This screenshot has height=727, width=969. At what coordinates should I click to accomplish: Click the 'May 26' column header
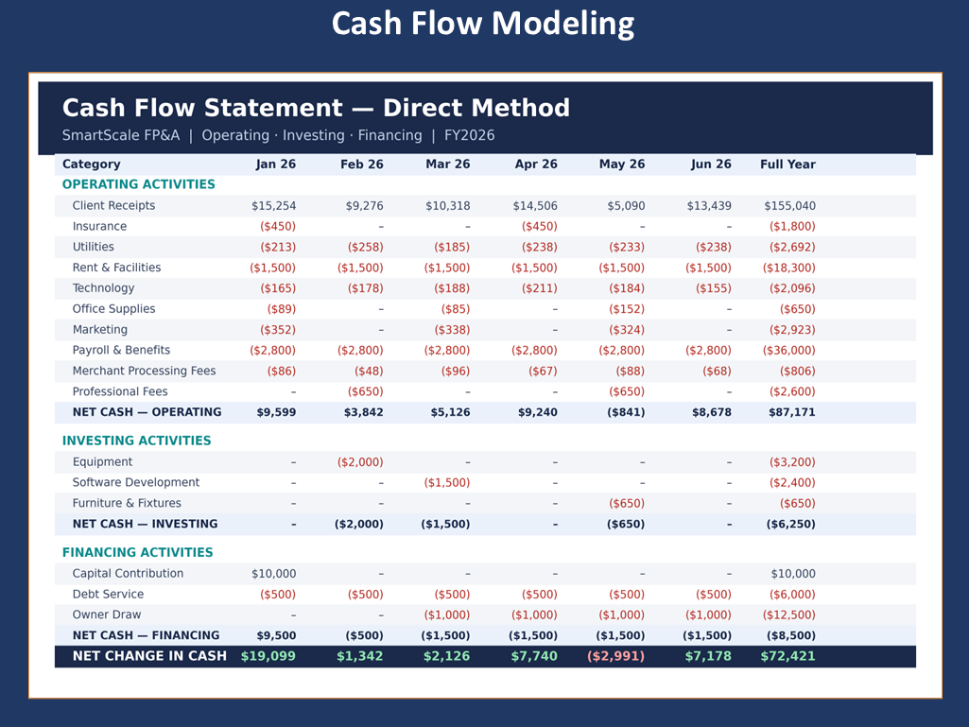[622, 164]
